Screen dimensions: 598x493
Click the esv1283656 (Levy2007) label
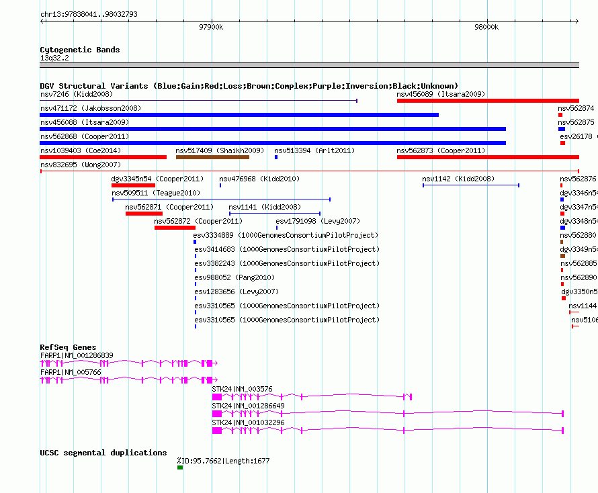pos(237,292)
